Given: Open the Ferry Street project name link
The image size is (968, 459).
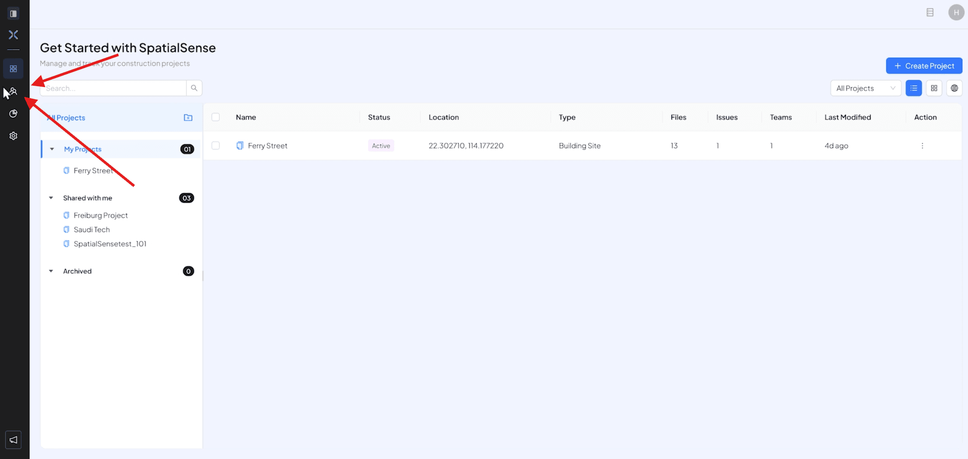Looking at the screenshot, I should [x=267, y=145].
